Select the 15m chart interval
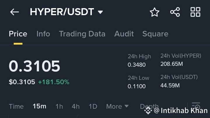This screenshot has height=118, width=210. [x=39, y=106]
